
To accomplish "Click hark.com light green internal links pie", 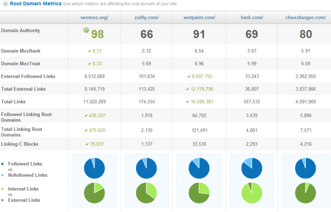I will point(251,193).
